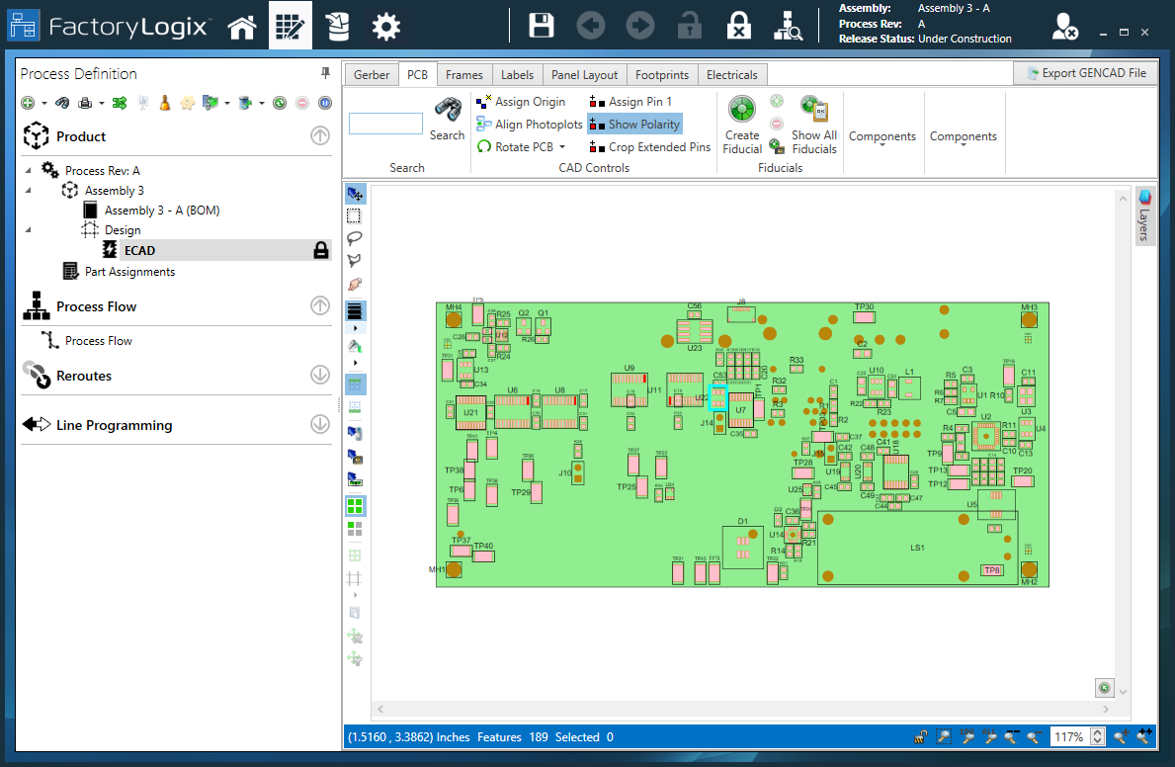Open the Panel Layout tab
This screenshot has width=1175, height=767.
(x=584, y=74)
